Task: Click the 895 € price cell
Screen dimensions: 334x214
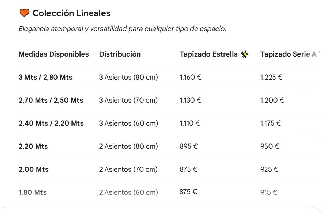Action: (x=189, y=146)
